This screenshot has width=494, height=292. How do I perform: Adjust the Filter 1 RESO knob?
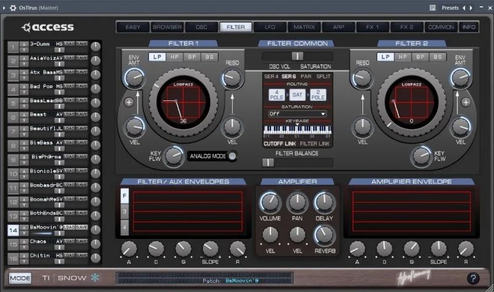pyautogui.click(x=232, y=78)
